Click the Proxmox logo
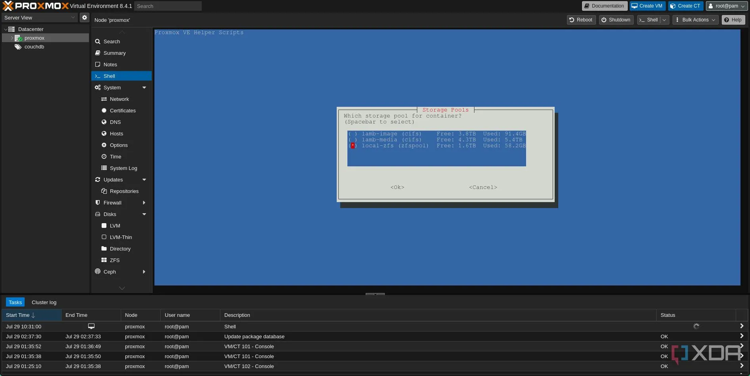750x376 pixels. tap(35, 6)
